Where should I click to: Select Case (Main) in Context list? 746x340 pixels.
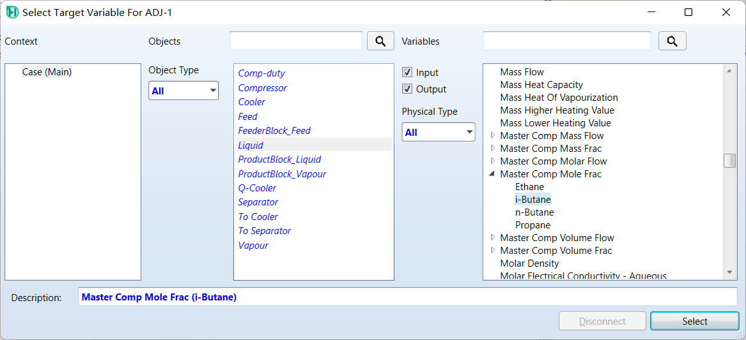click(x=47, y=72)
